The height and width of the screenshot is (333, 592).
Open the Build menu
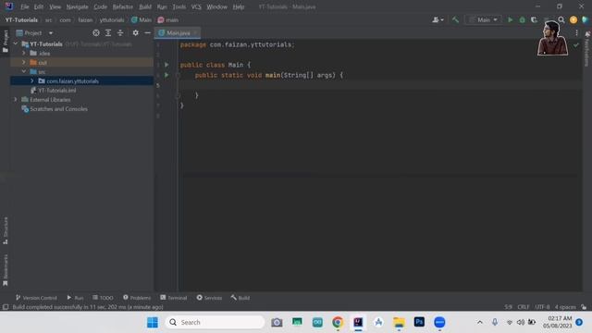tap(145, 6)
